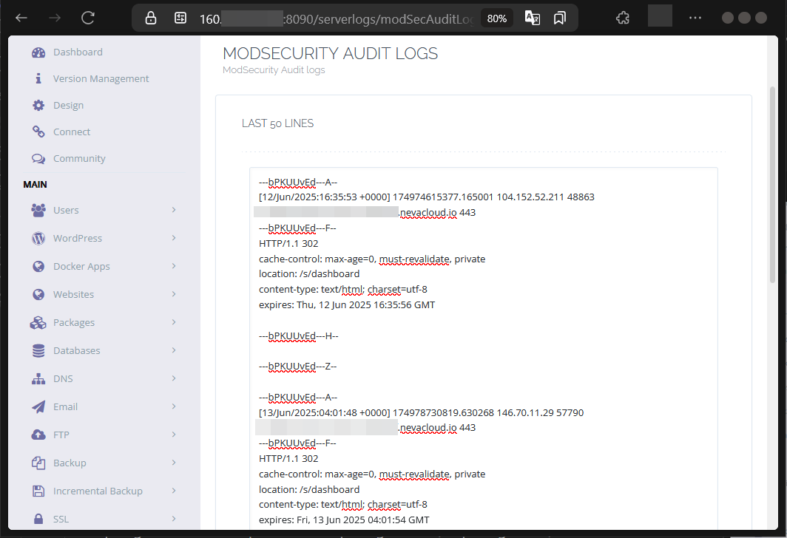787x538 pixels.
Task: Click the Design gear icon
Action: (x=38, y=105)
